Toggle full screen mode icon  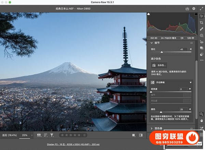click(x=201, y=9)
